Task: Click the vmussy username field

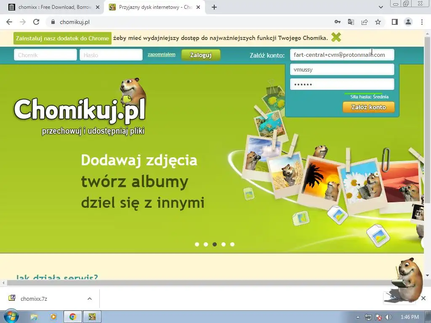Action: pyautogui.click(x=342, y=69)
